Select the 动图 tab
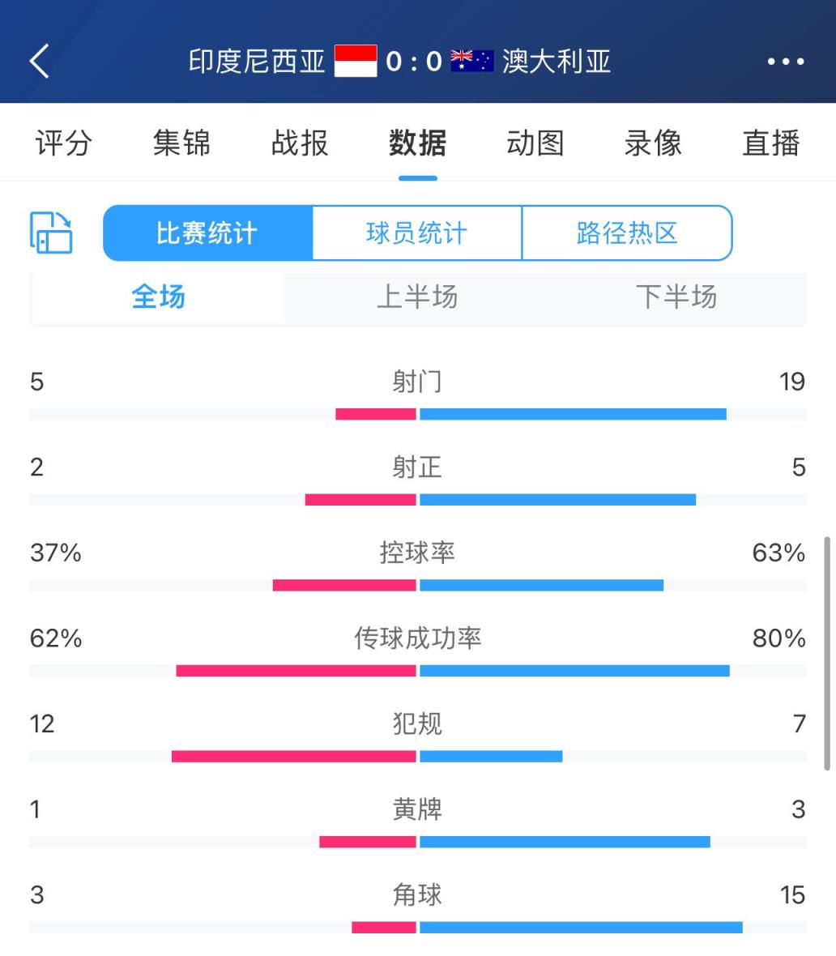Image resolution: width=836 pixels, height=956 pixels. [535, 143]
